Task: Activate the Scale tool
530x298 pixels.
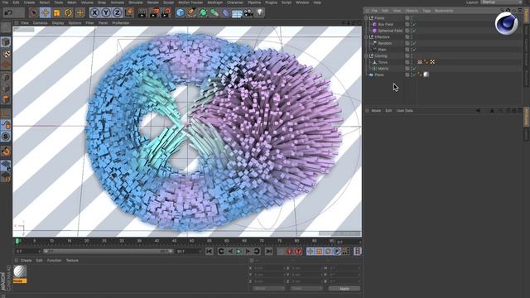Action: (x=56, y=13)
